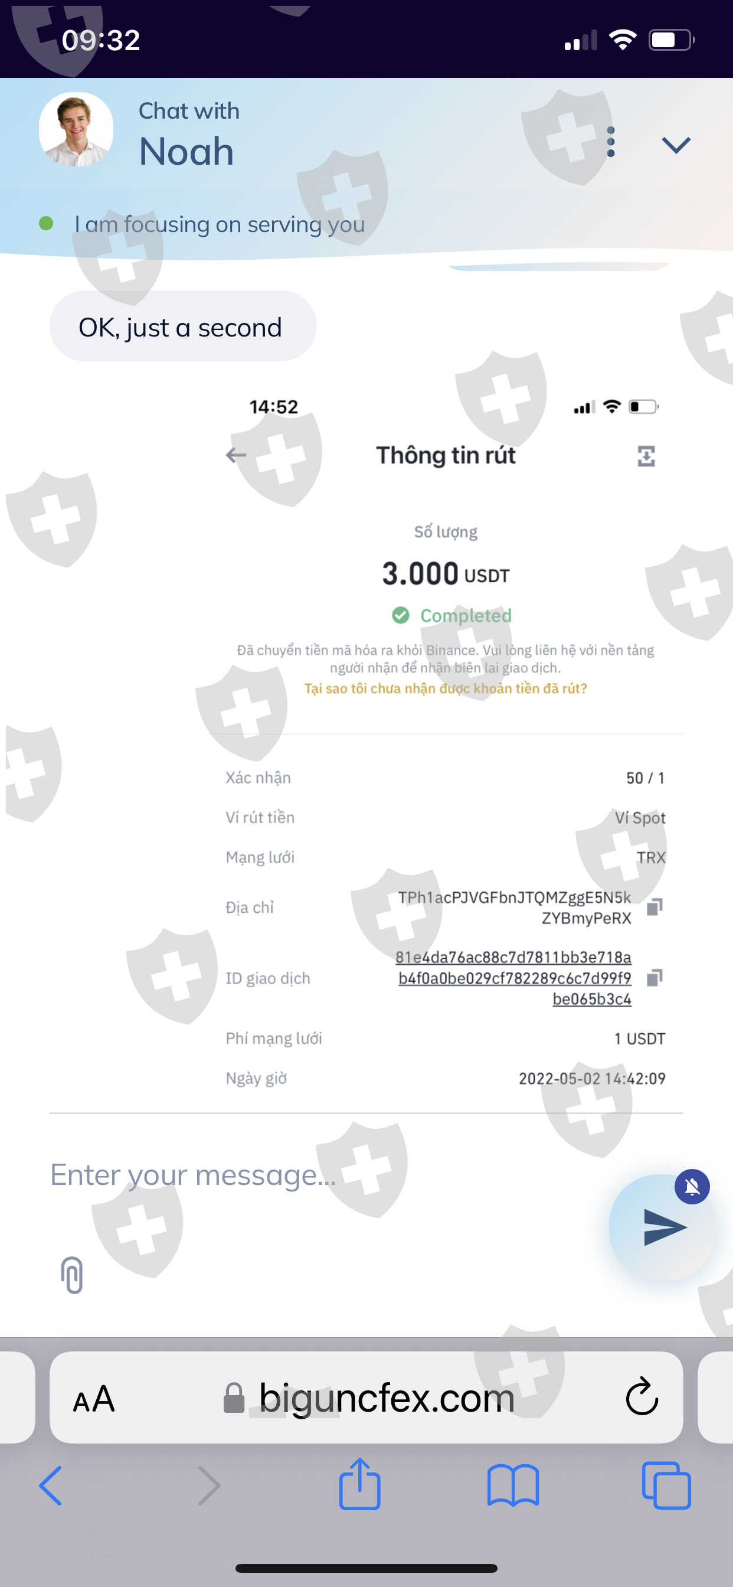The image size is (733, 1587).
Task: Toggle the chat notification mute bell
Action: 692,1186
